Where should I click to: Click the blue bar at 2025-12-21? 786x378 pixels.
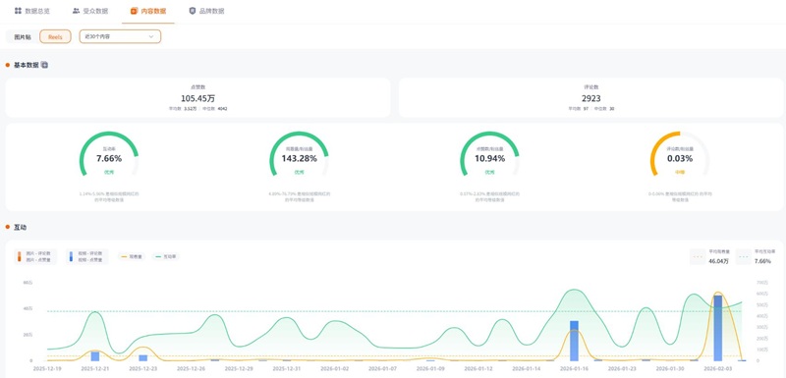coord(95,356)
